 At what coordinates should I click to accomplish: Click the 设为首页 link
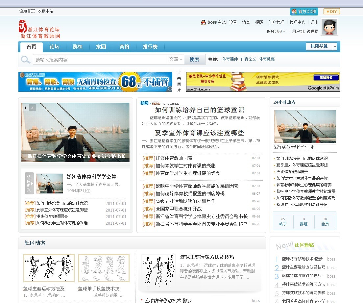27,11
